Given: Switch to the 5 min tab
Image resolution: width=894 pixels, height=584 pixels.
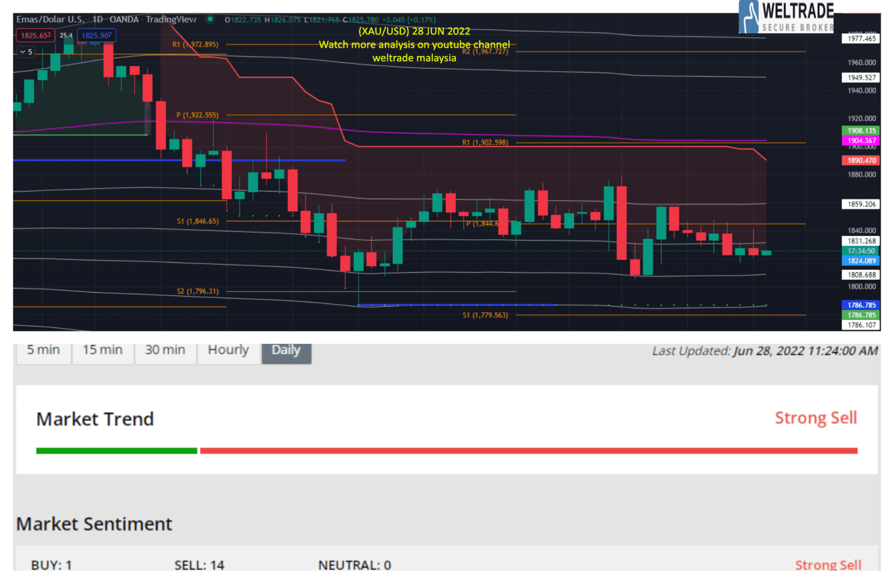Looking at the screenshot, I should (x=44, y=351).
